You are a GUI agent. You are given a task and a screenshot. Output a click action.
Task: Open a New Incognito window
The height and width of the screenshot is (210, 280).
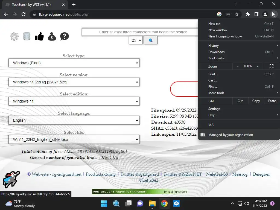(239, 36)
